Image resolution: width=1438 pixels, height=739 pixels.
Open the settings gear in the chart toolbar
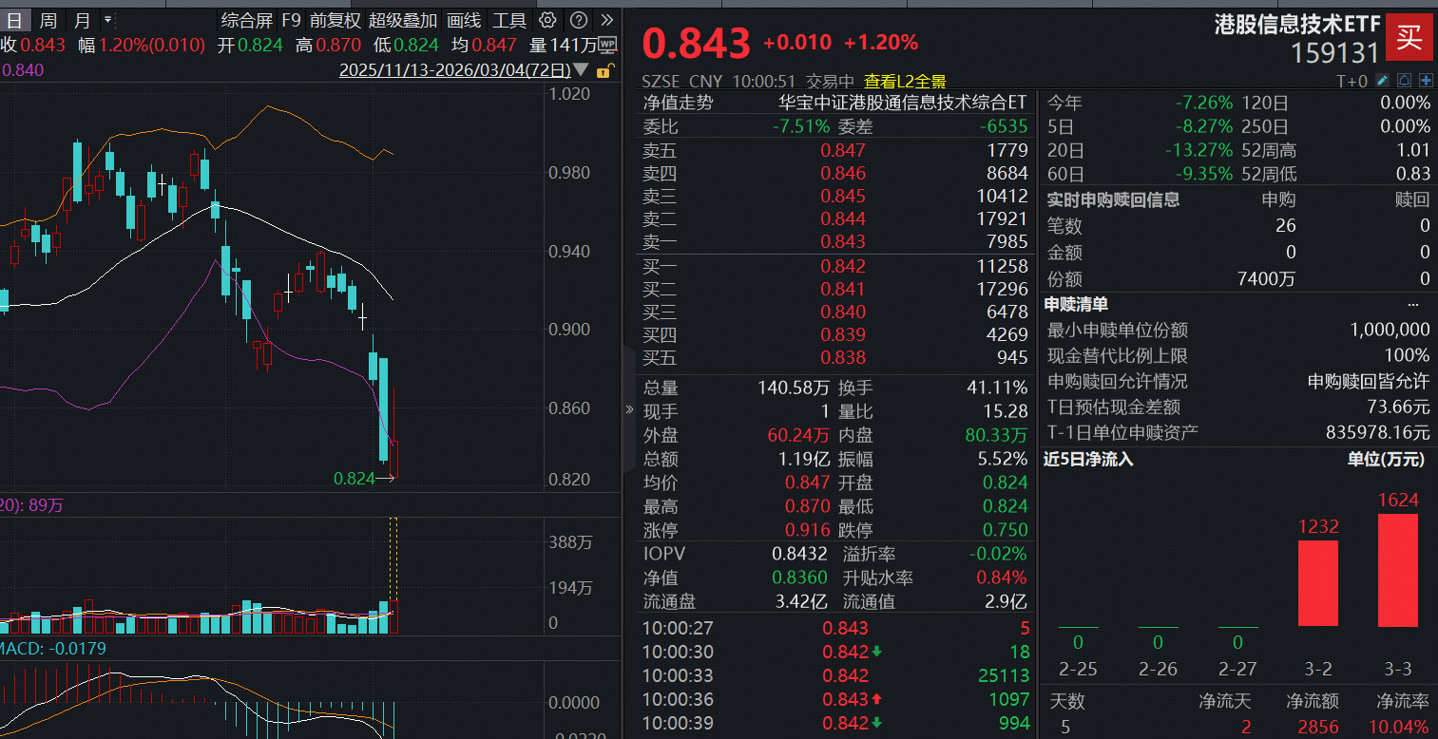coord(546,20)
